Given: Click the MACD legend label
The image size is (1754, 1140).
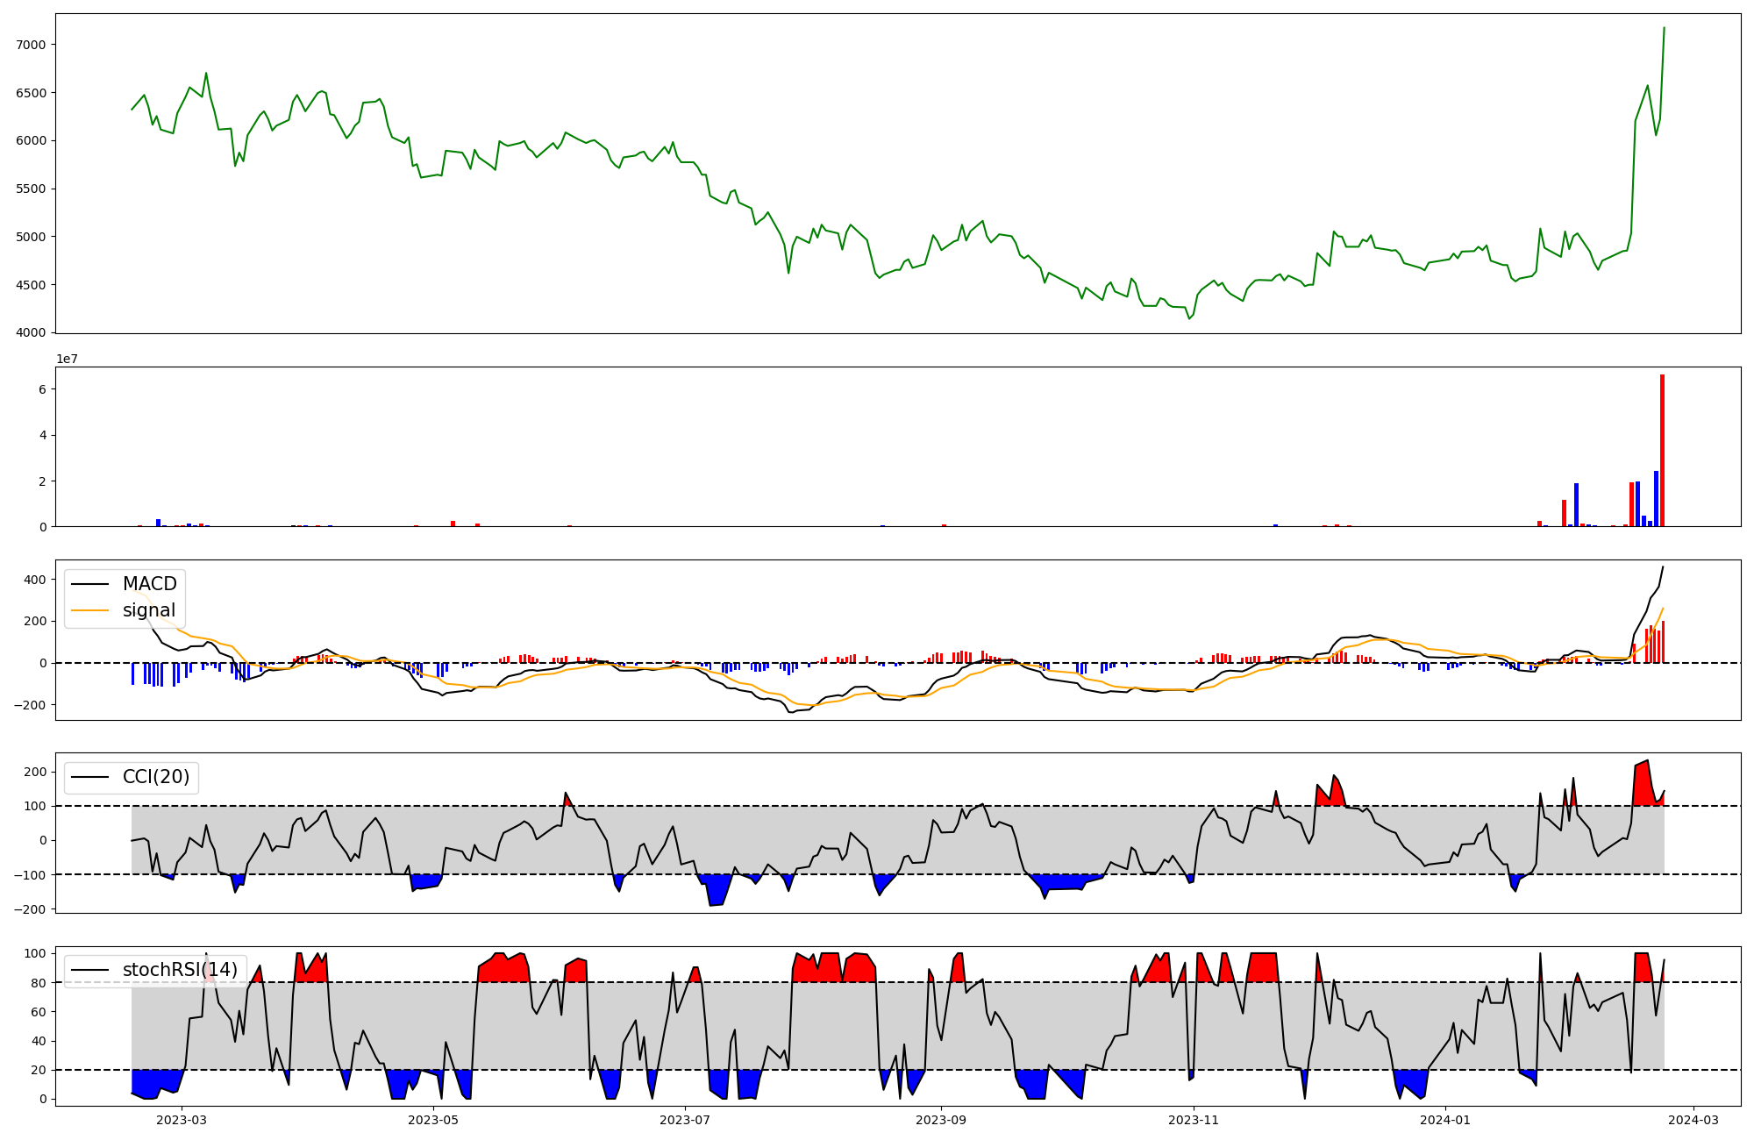Looking at the screenshot, I should click(149, 584).
